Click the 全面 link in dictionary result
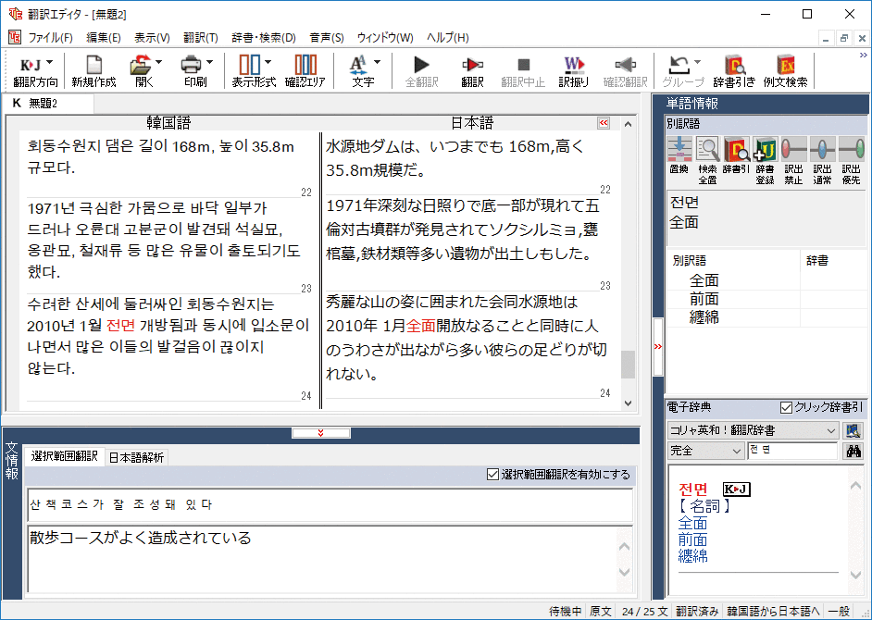The width and height of the screenshot is (872, 620). [x=693, y=523]
